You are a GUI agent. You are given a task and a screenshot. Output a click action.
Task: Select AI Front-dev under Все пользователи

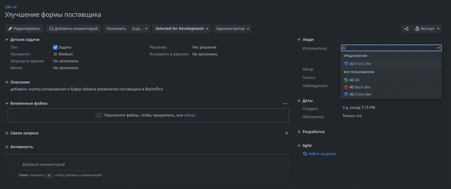[391, 94]
